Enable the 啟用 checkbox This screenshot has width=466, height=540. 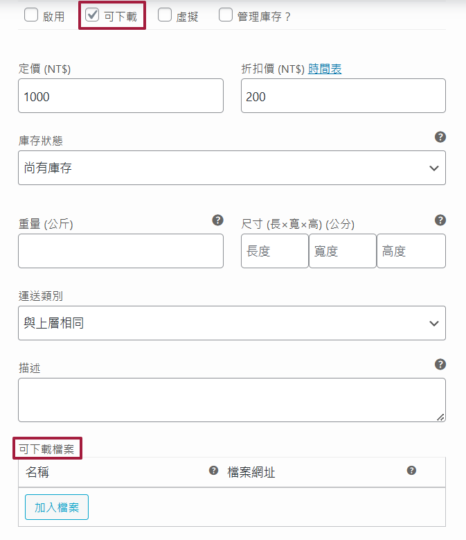(x=31, y=15)
